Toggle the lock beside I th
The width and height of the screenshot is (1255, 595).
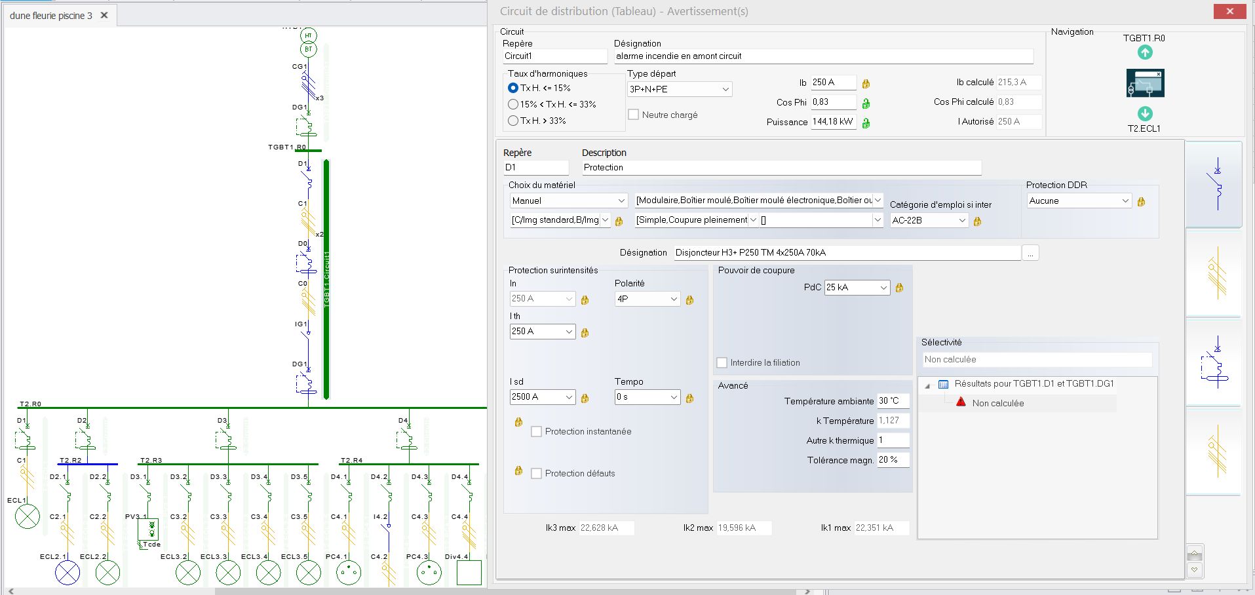pyautogui.click(x=585, y=333)
